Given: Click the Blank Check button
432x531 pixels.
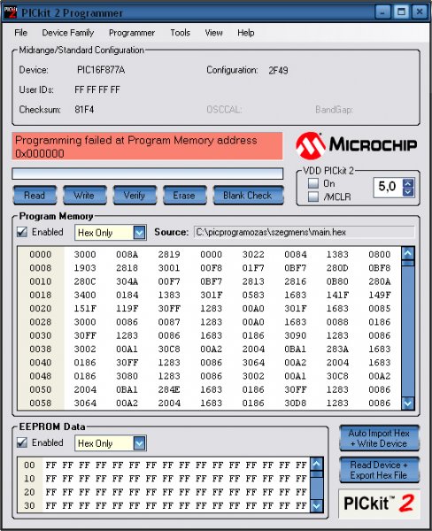Looking at the screenshot, I should click(x=248, y=196).
